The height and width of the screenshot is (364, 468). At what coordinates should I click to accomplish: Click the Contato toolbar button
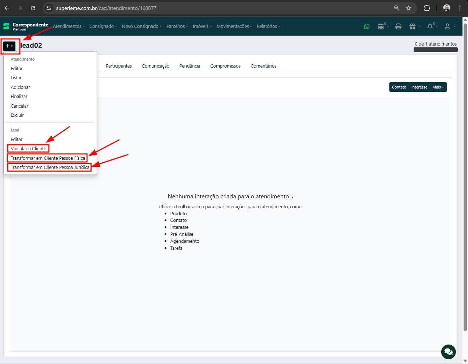pyautogui.click(x=399, y=87)
